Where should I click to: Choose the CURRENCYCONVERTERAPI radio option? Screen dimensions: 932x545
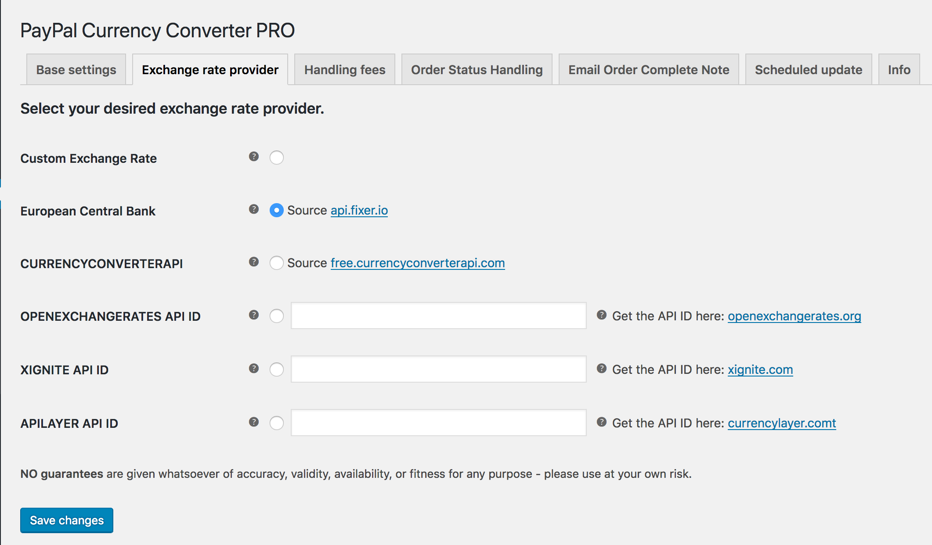pos(277,263)
